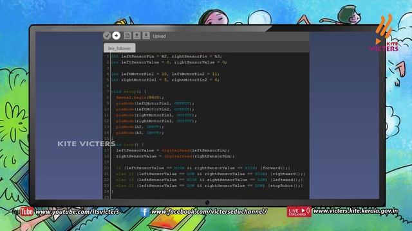412x231 pixels.
Task: Click the Save sketch down-arrow icon
Action: click(x=146, y=36)
